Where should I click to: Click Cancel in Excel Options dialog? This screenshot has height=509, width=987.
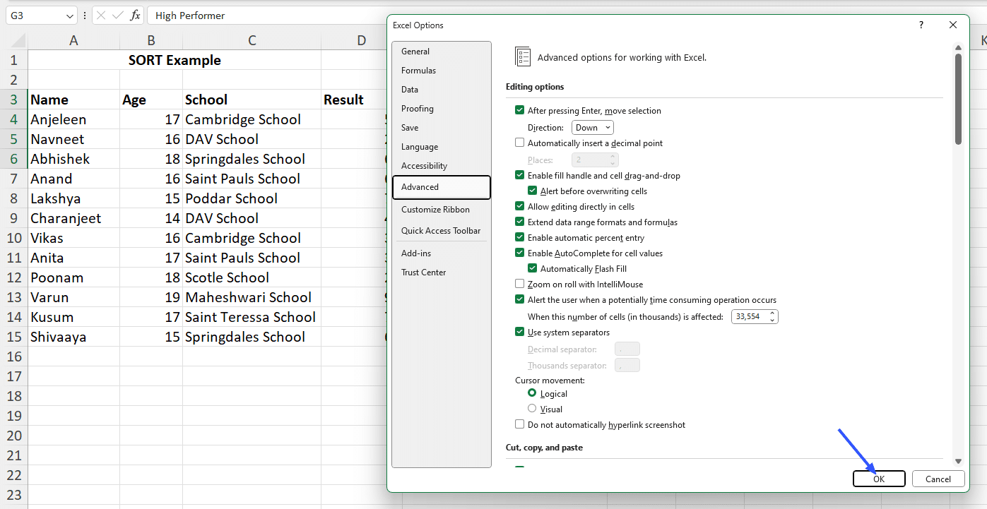[938, 479]
